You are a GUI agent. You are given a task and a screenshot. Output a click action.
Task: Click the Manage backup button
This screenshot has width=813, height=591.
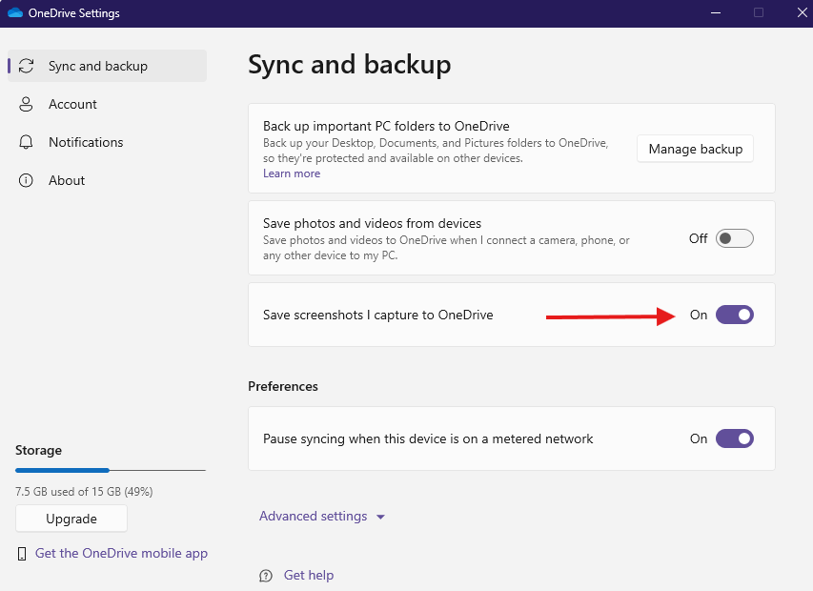point(696,149)
